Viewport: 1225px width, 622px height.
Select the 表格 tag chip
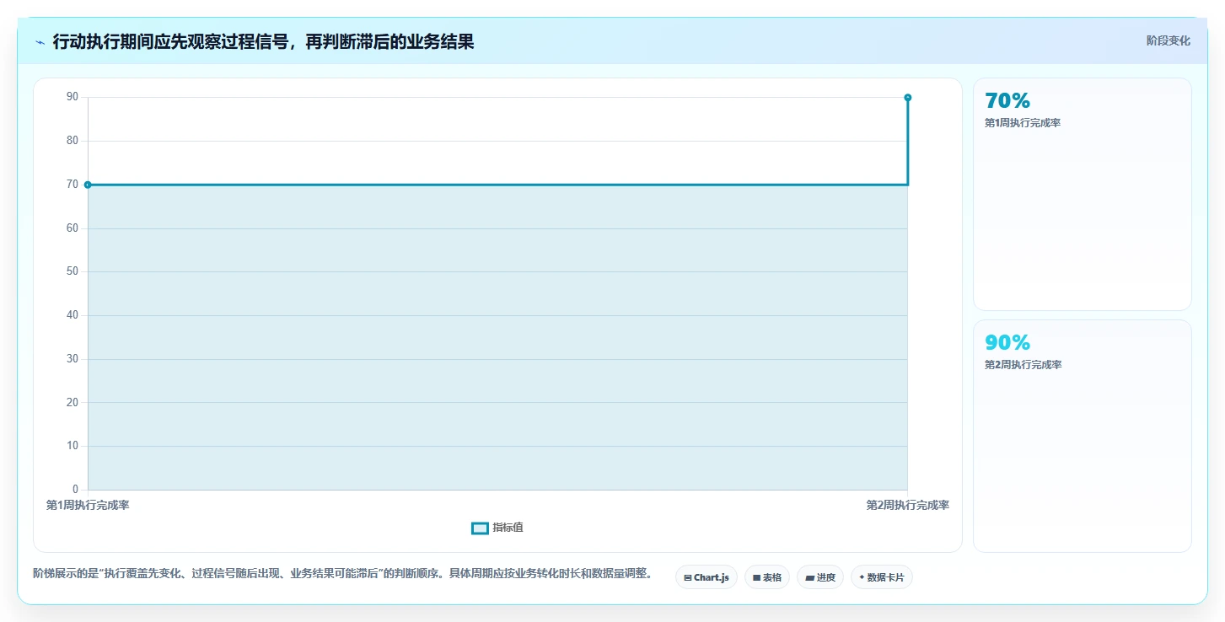[767, 577]
